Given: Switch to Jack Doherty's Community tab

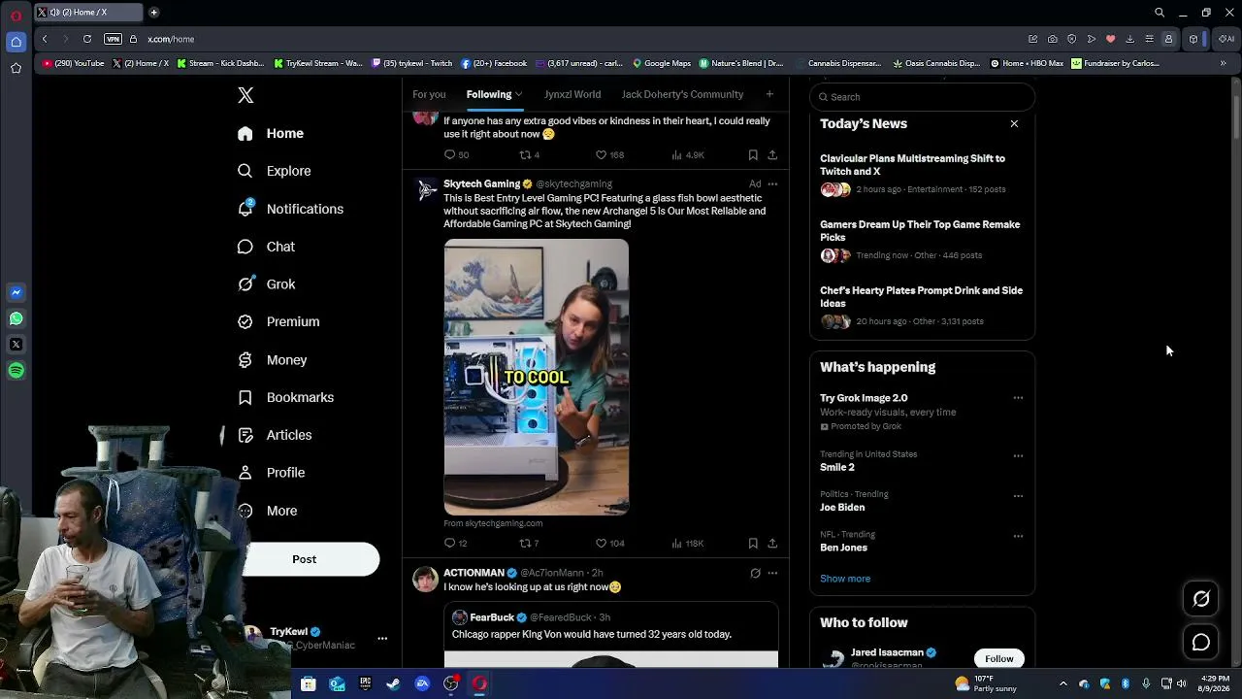Looking at the screenshot, I should 682,94.
